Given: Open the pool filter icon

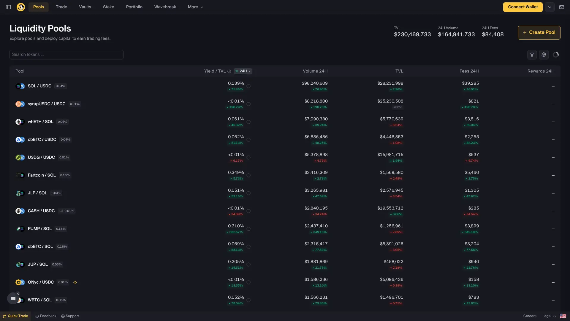Looking at the screenshot, I should pyautogui.click(x=532, y=55).
